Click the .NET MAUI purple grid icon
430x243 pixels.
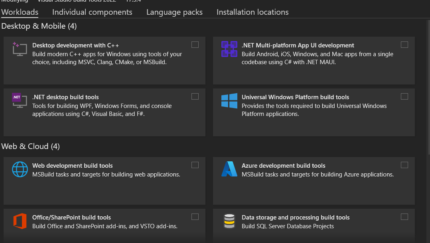tap(229, 49)
